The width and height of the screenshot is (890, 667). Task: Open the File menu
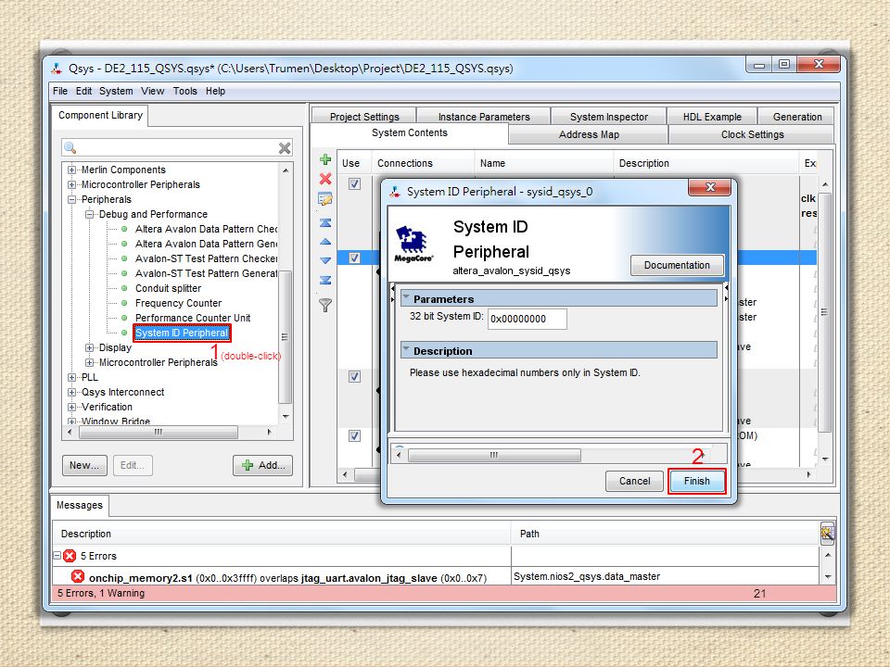click(60, 91)
